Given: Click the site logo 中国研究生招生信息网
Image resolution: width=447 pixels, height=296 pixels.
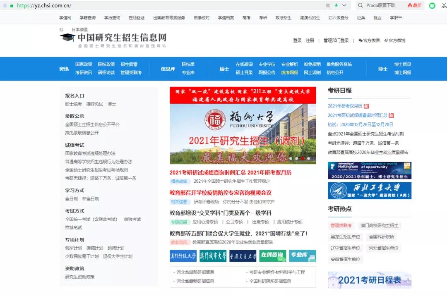Looking at the screenshot, I should (x=113, y=38).
